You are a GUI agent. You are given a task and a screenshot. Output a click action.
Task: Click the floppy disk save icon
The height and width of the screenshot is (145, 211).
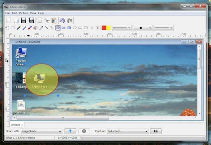click(x=23, y=21)
